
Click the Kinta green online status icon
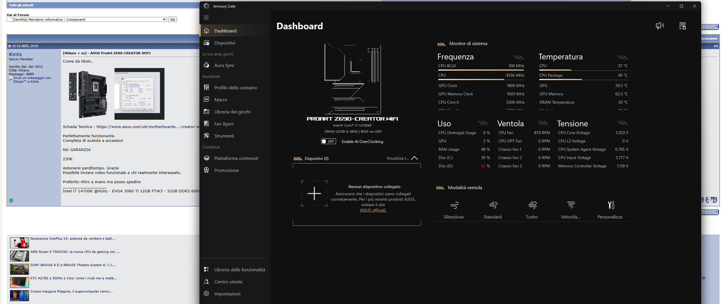[11, 200]
